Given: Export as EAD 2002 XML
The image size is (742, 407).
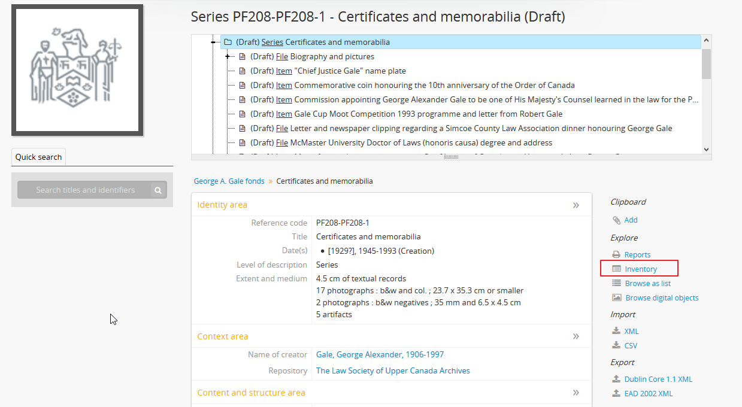Looking at the screenshot, I should 648,394.
